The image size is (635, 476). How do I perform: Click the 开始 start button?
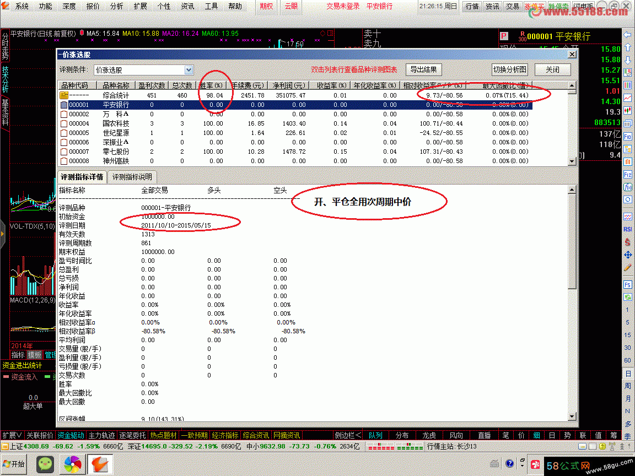tap(14, 464)
